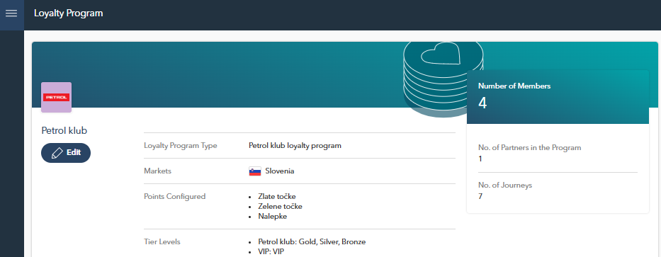661x257 pixels.
Task: Click the member count value 4
Action: 482,103
